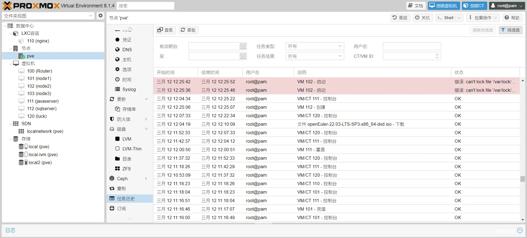Image resolution: width=527 pixels, height=238 pixels.
Task: Click the monitor icon of VM 120 (luck)
Action: click(21, 116)
